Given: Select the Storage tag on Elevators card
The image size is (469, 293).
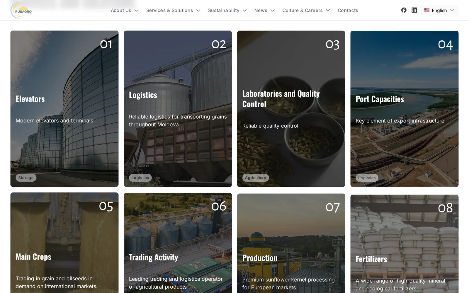Looking at the screenshot, I should (26, 178).
